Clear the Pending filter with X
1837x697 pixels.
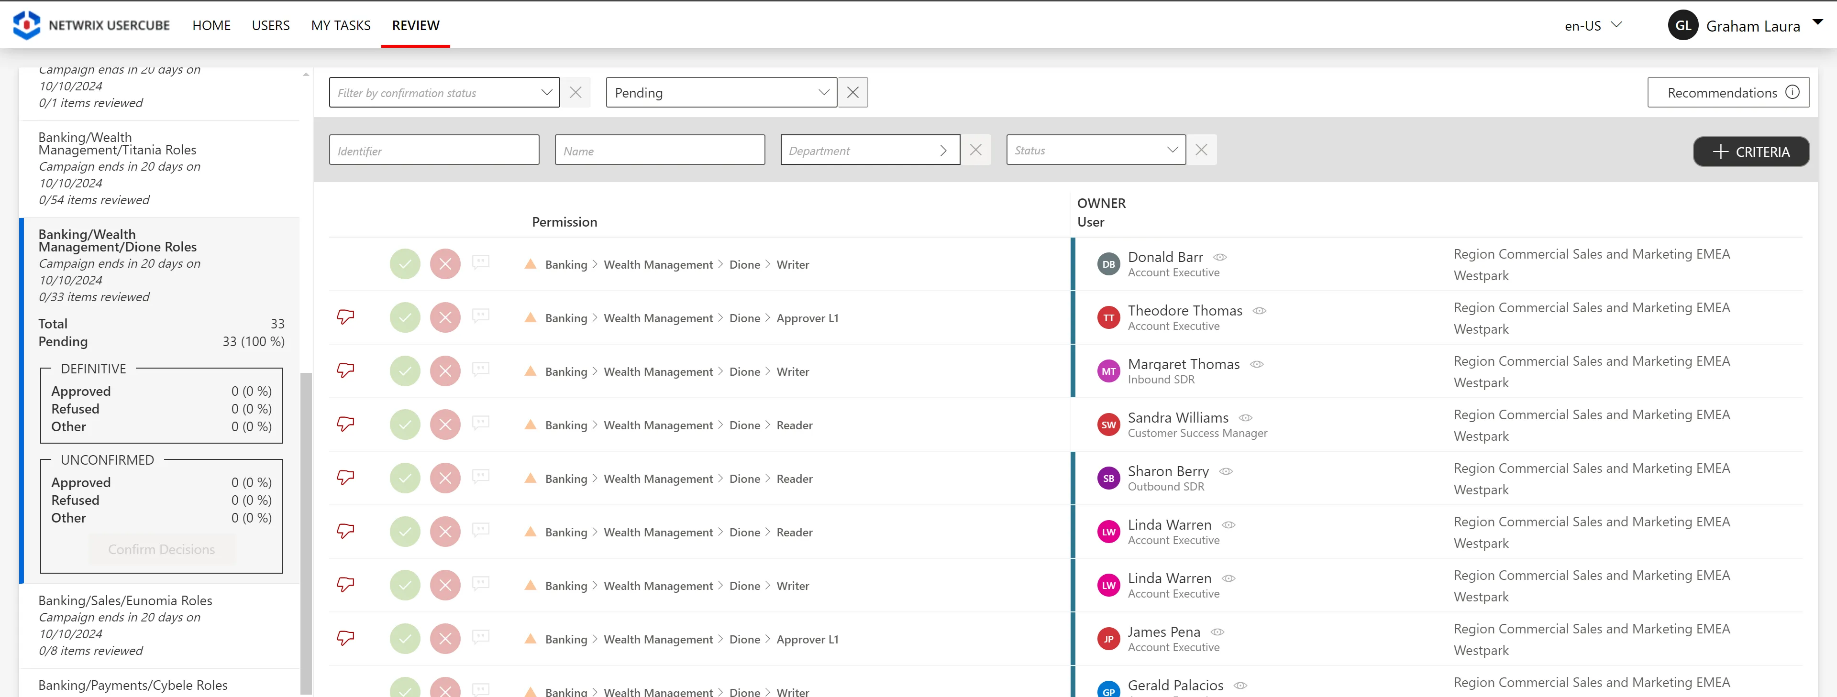[x=853, y=93]
